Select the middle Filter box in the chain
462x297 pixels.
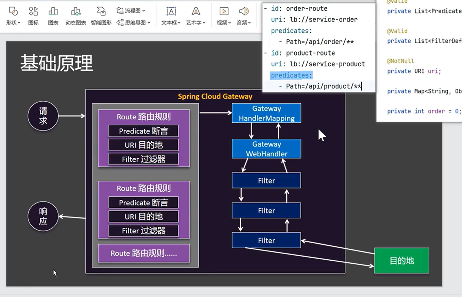267,210
